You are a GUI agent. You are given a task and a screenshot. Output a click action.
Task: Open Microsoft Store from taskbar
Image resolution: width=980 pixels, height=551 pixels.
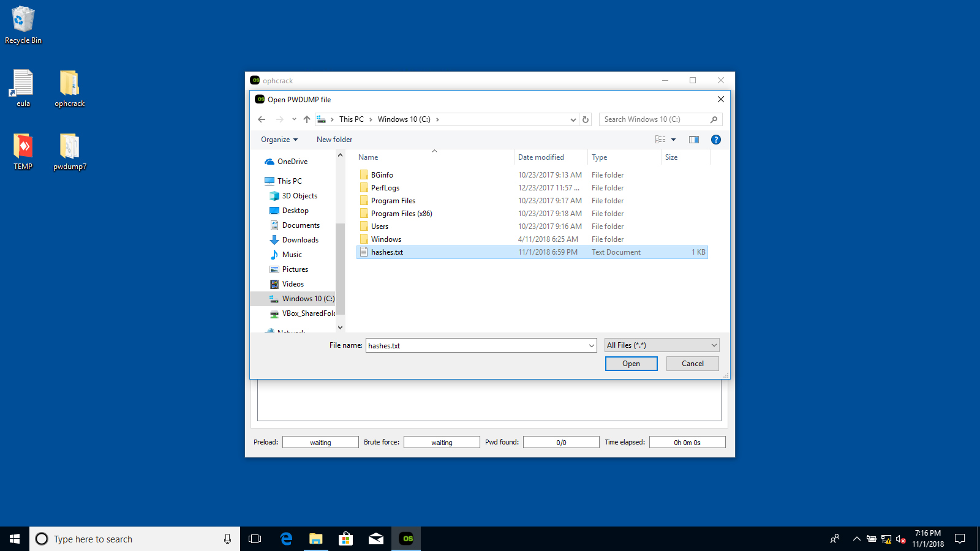tap(345, 539)
